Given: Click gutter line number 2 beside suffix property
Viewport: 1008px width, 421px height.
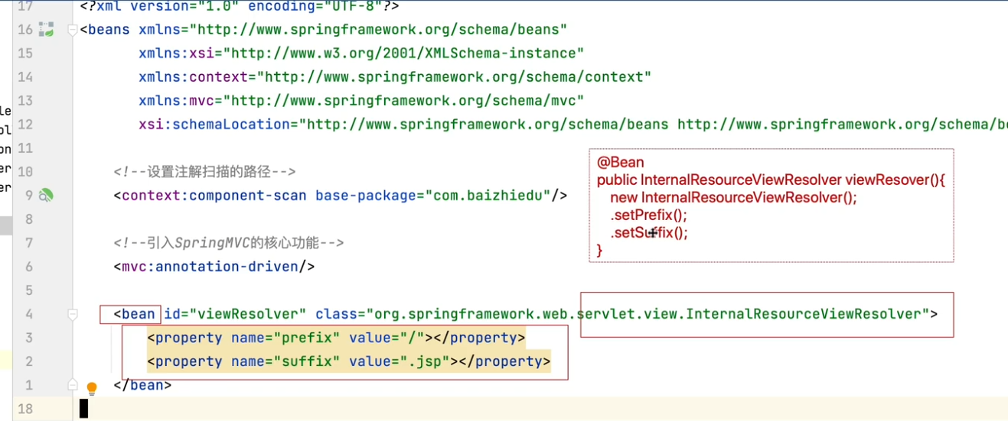Looking at the screenshot, I should [29, 361].
